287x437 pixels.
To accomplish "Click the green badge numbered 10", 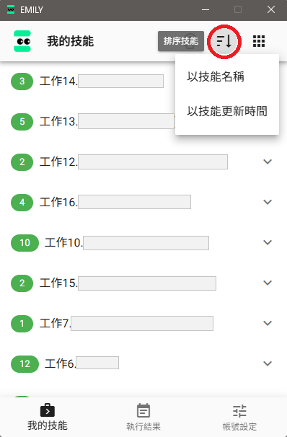I will click(25, 243).
